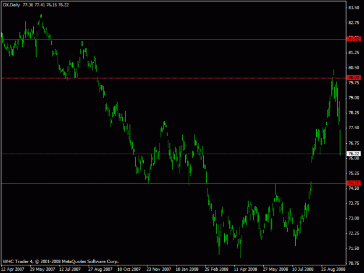The image size is (364, 273).
Task: Click the white 76.22 current price tag
Action: (354, 154)
